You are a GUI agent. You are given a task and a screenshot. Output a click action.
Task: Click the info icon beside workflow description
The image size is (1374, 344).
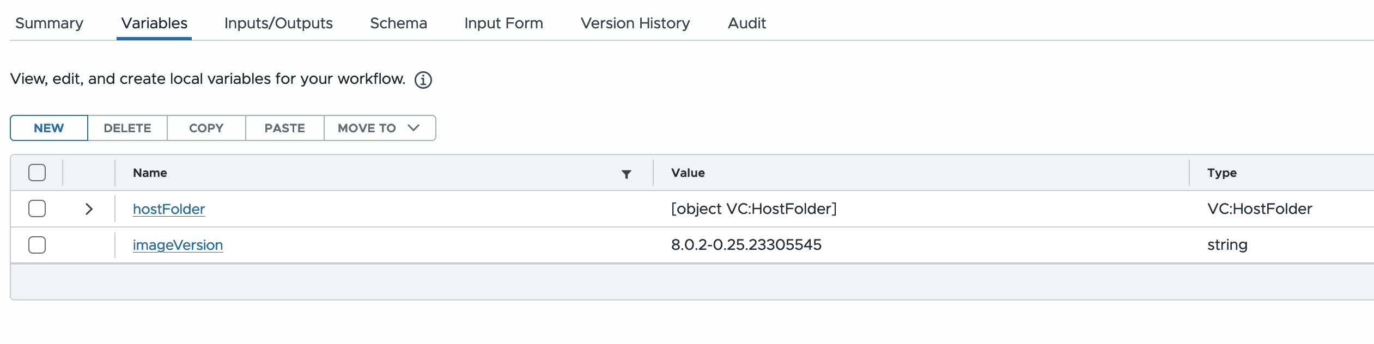[423, 80]
